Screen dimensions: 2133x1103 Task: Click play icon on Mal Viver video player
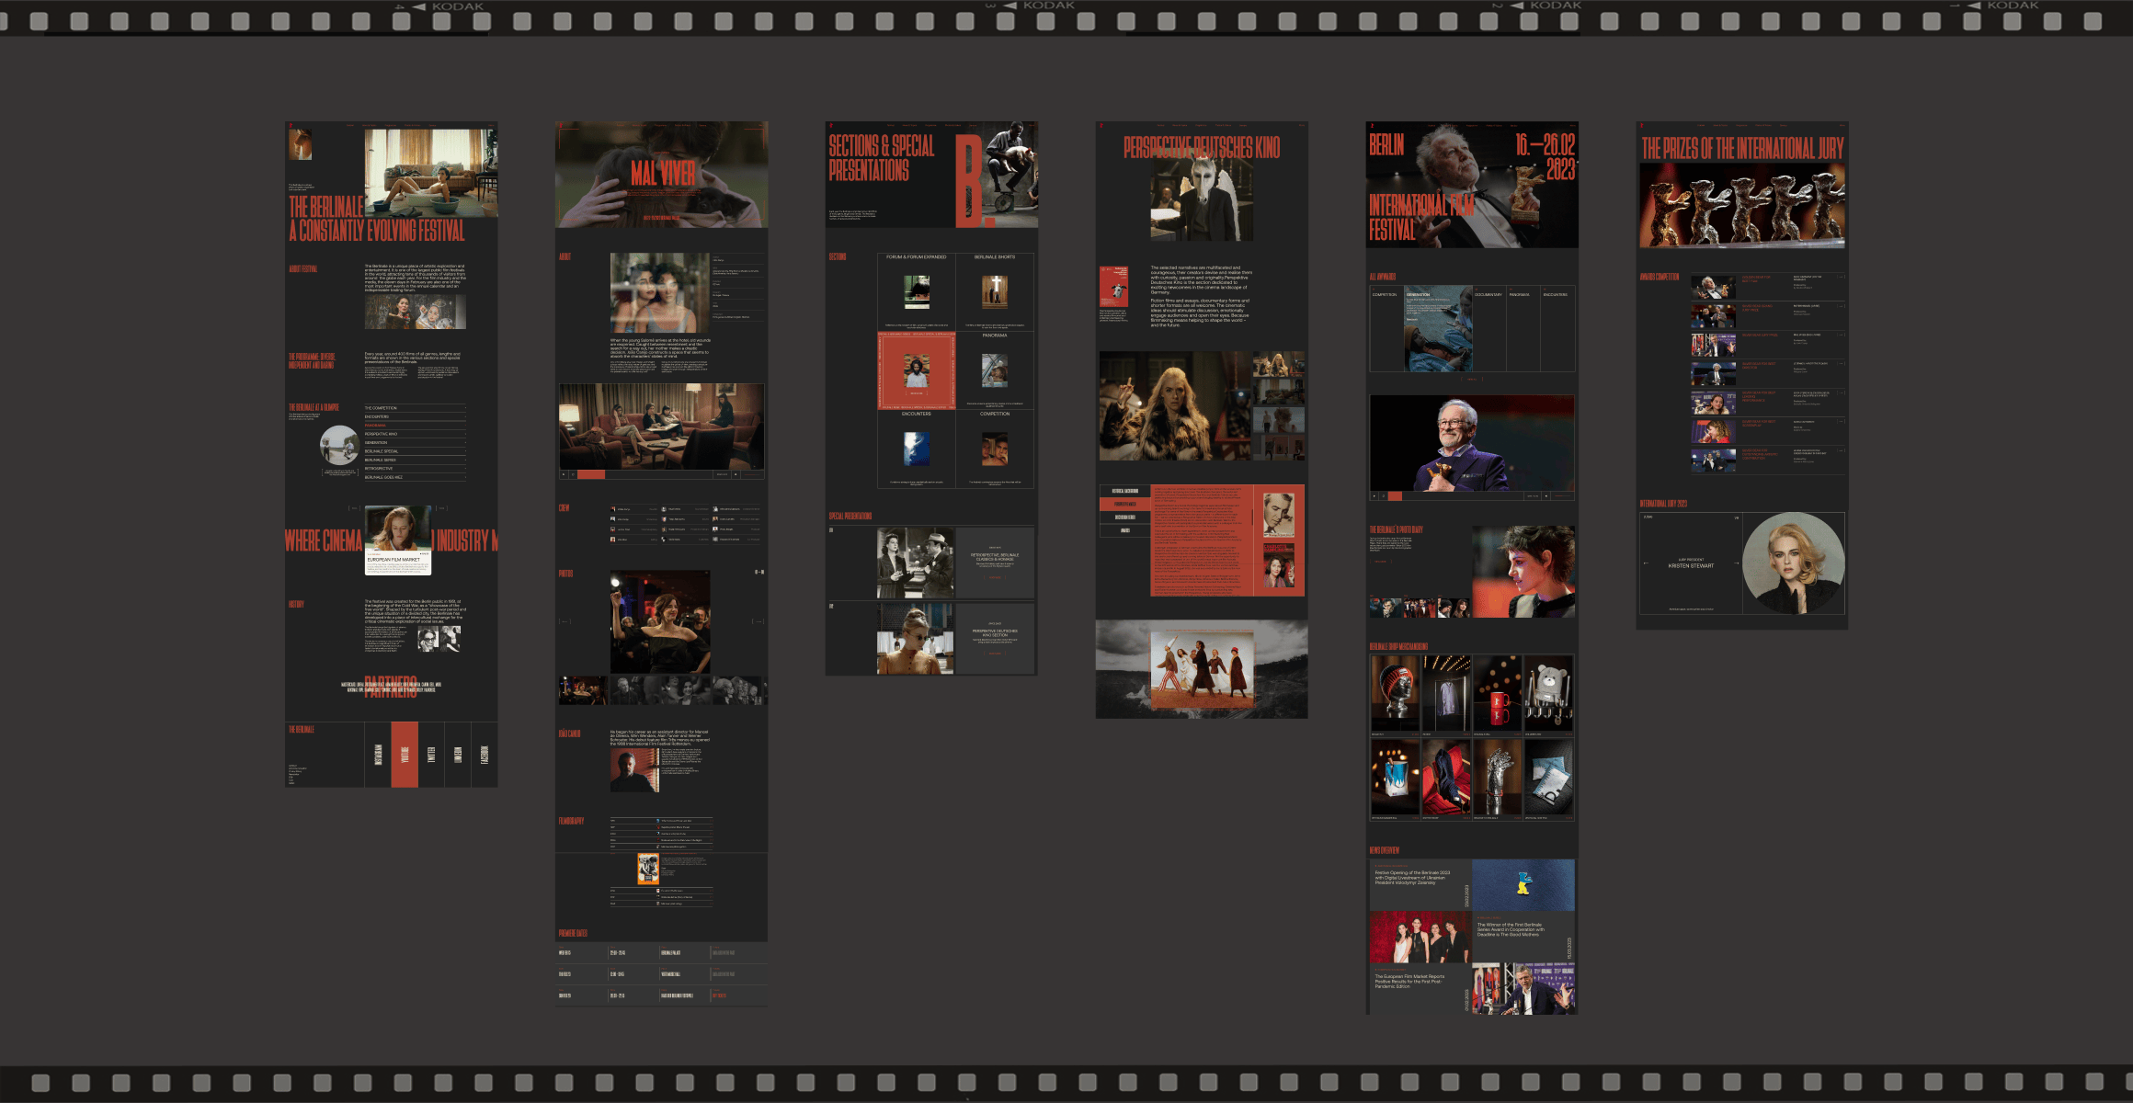point(564,474)
